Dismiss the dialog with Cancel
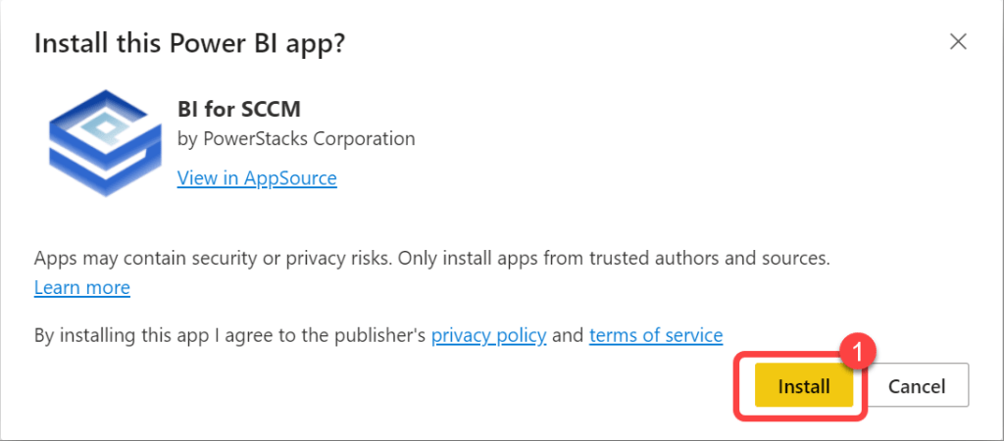This screenshot has width=1004, height=441. 917,386
